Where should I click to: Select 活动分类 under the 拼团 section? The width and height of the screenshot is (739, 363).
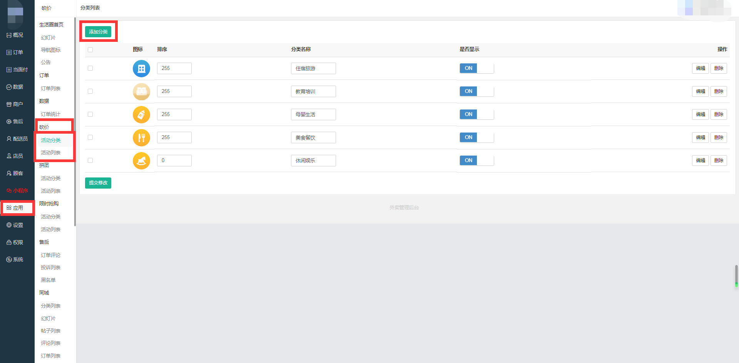(x=51, y=178)
